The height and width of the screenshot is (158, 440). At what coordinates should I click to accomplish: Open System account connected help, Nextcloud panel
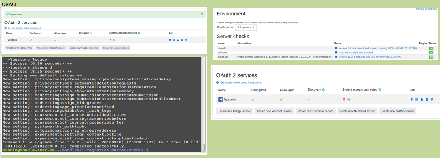[380, 90]
